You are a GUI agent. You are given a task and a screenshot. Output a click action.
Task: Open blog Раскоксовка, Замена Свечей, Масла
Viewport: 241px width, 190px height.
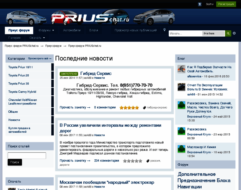(x=210, y=107)
